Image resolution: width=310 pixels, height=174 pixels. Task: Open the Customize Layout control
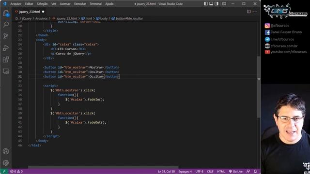[224, 4]
